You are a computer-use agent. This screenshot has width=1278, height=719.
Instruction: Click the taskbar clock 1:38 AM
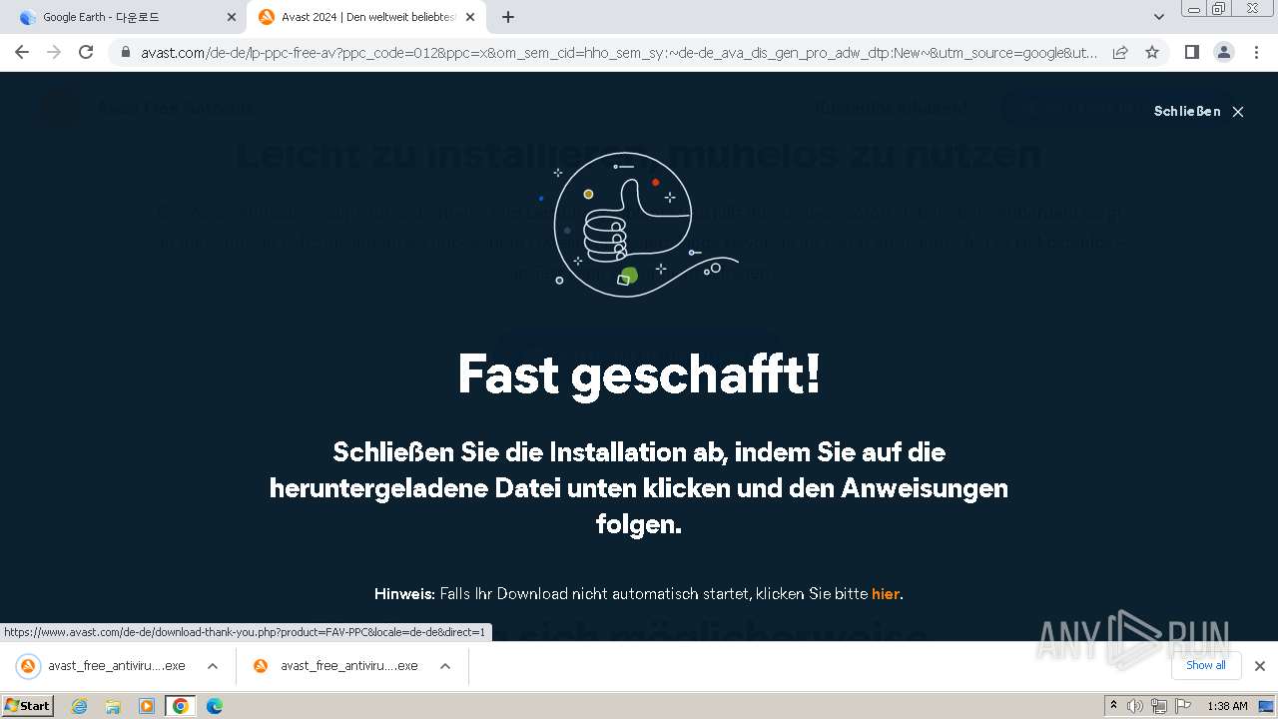(x=1227, y=706)
